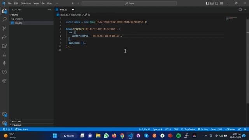Click Ln 7, Col 41 indicator
249x140 pixels.
(144, 129)
